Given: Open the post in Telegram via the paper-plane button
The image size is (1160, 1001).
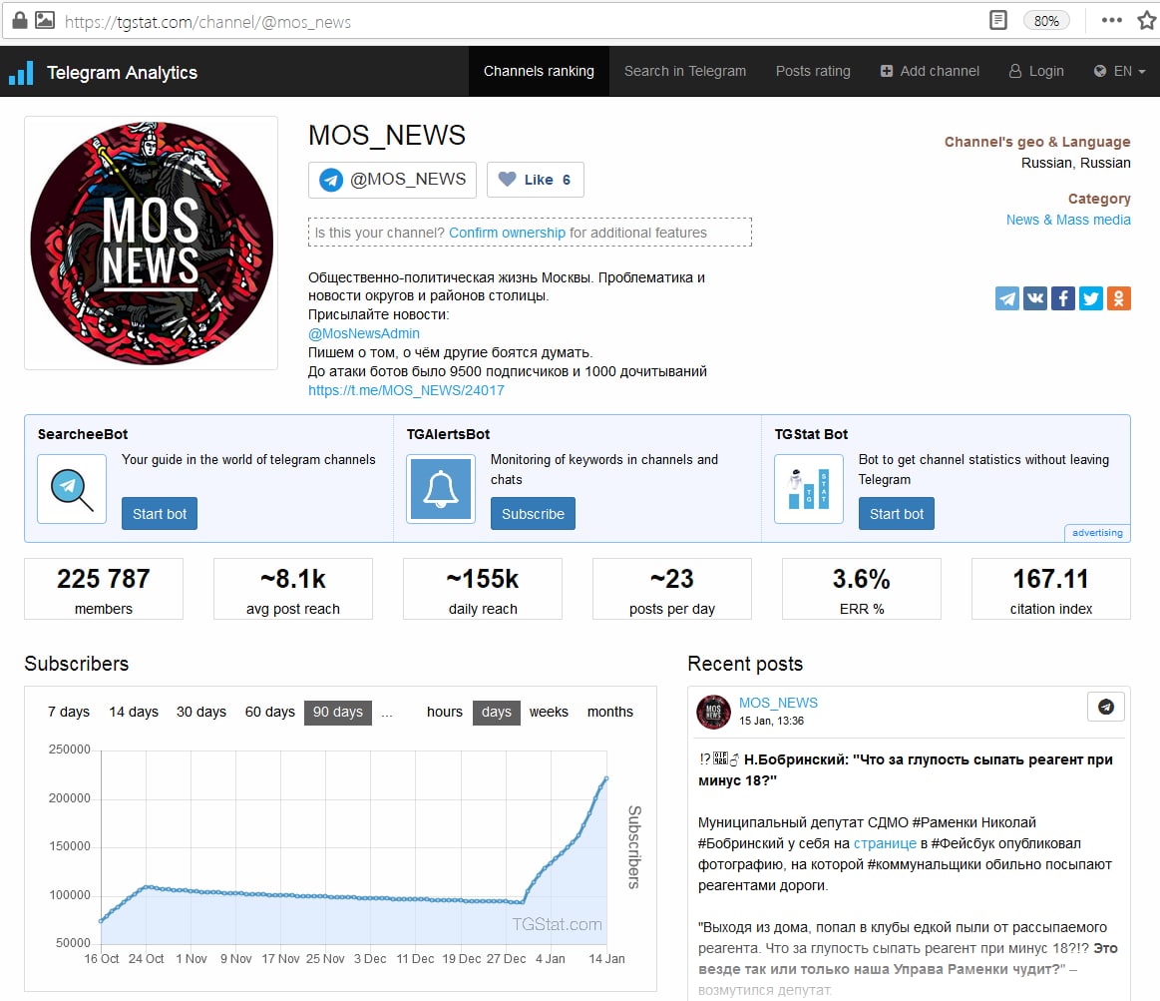Looking at the screenshot, I should (x=1106, y=707).
